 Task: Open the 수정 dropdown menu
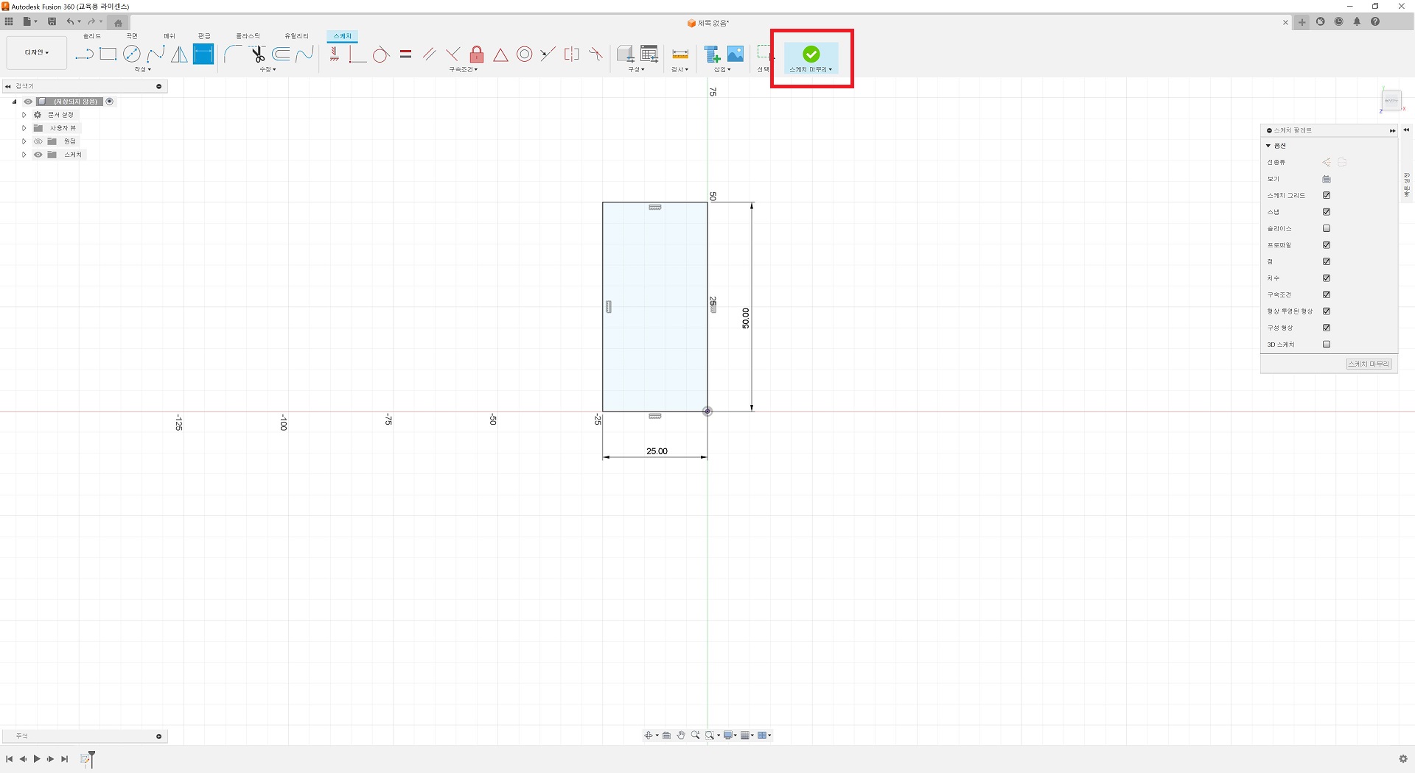268,69
